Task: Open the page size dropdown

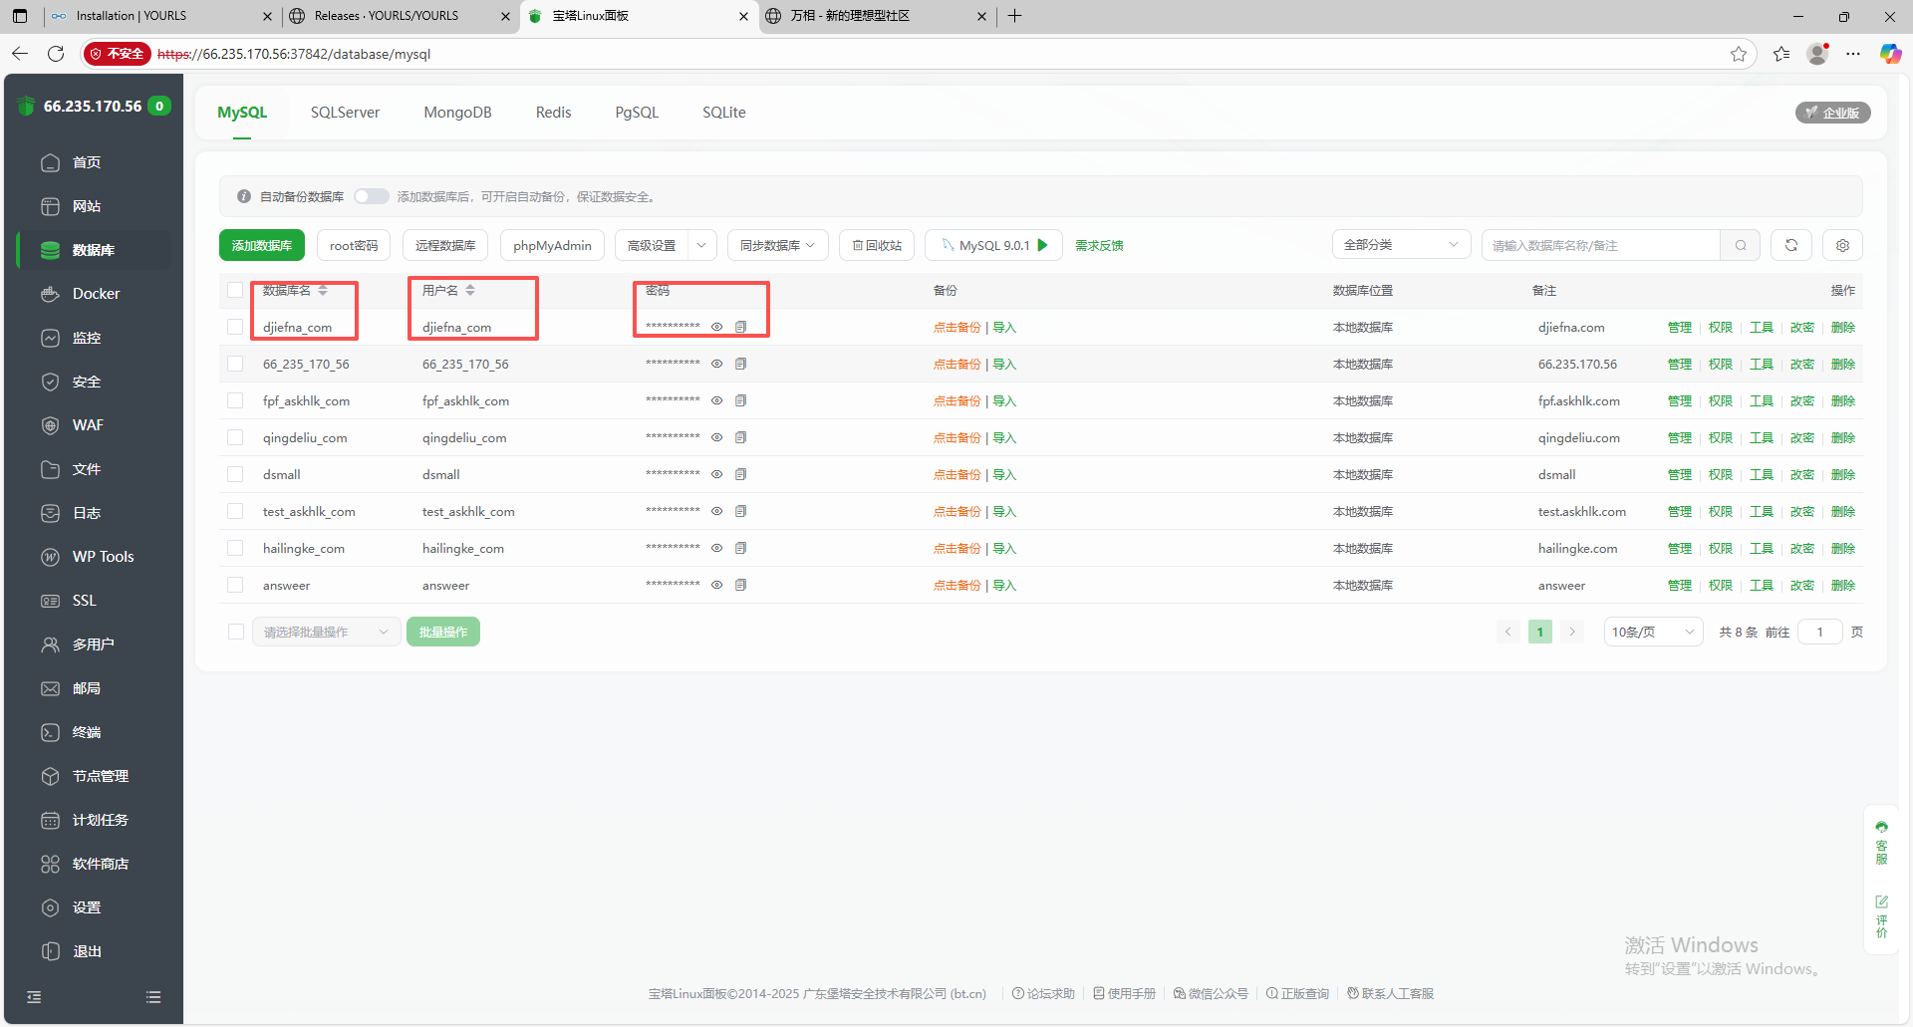Action: click(x=1652, y=632)
